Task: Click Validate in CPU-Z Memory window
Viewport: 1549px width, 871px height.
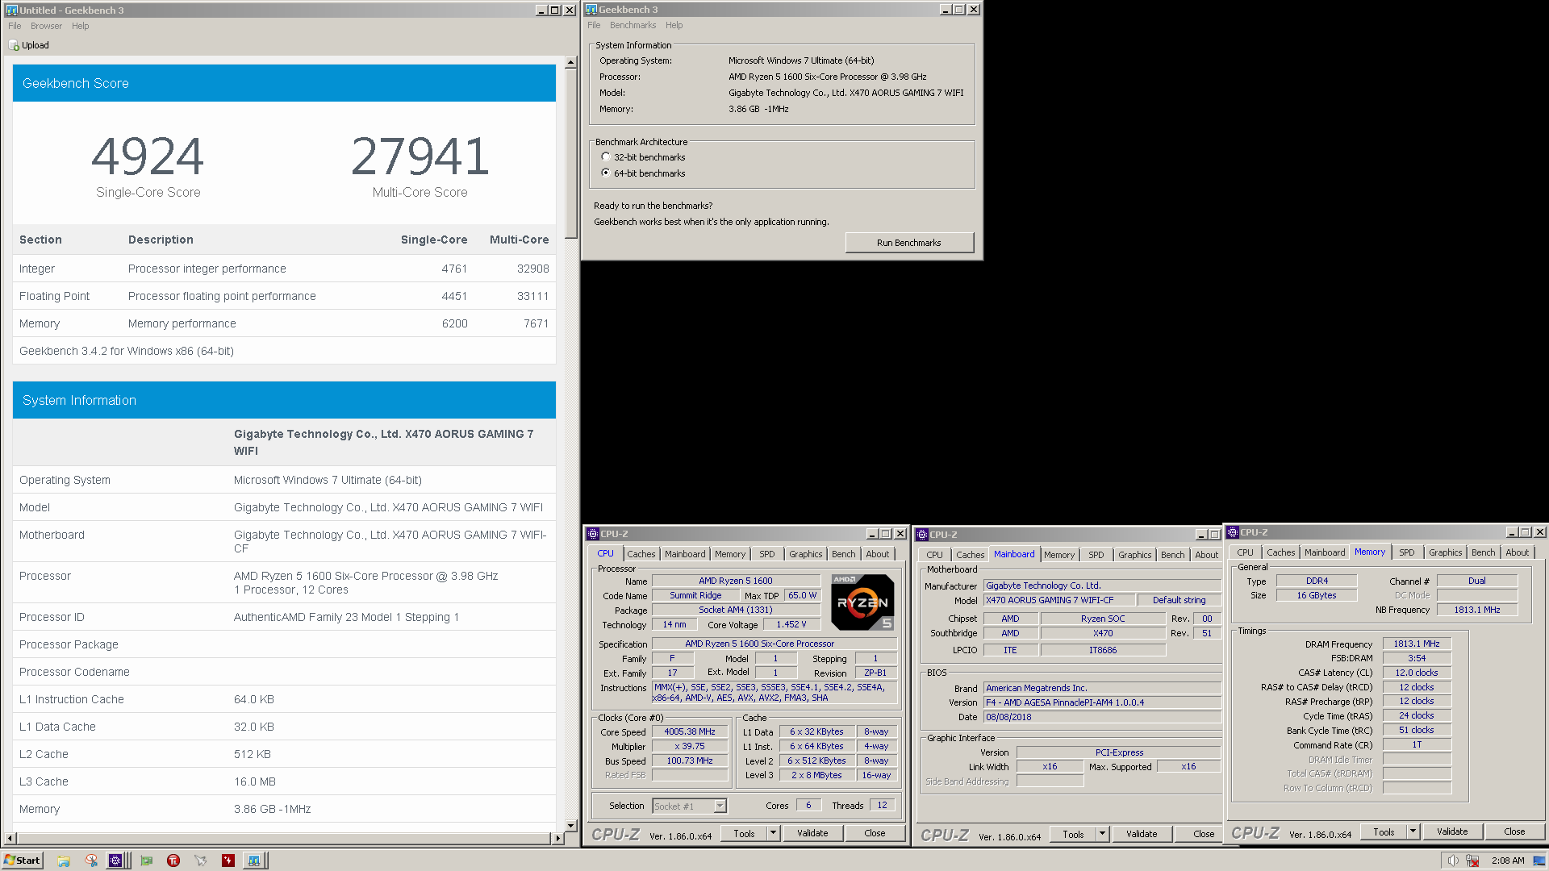Action: [1452, 831]
